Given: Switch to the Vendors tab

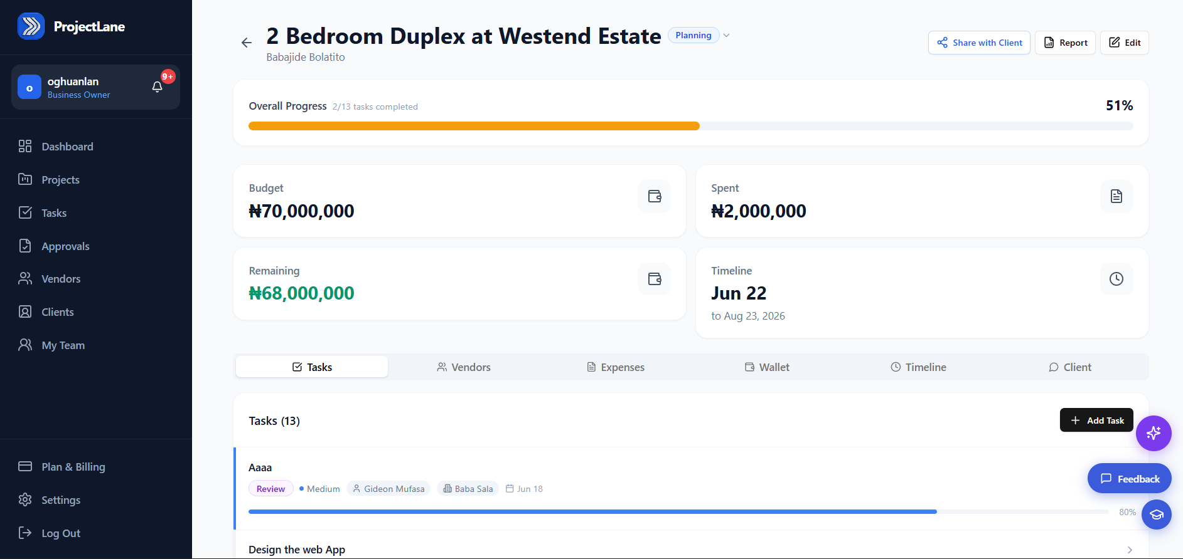Looking at the screenshot, I should tap(464, 367).
